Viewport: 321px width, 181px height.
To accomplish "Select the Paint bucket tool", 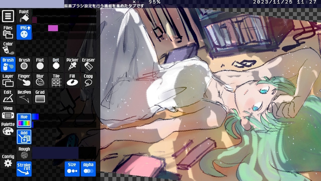I will point(24,16).
